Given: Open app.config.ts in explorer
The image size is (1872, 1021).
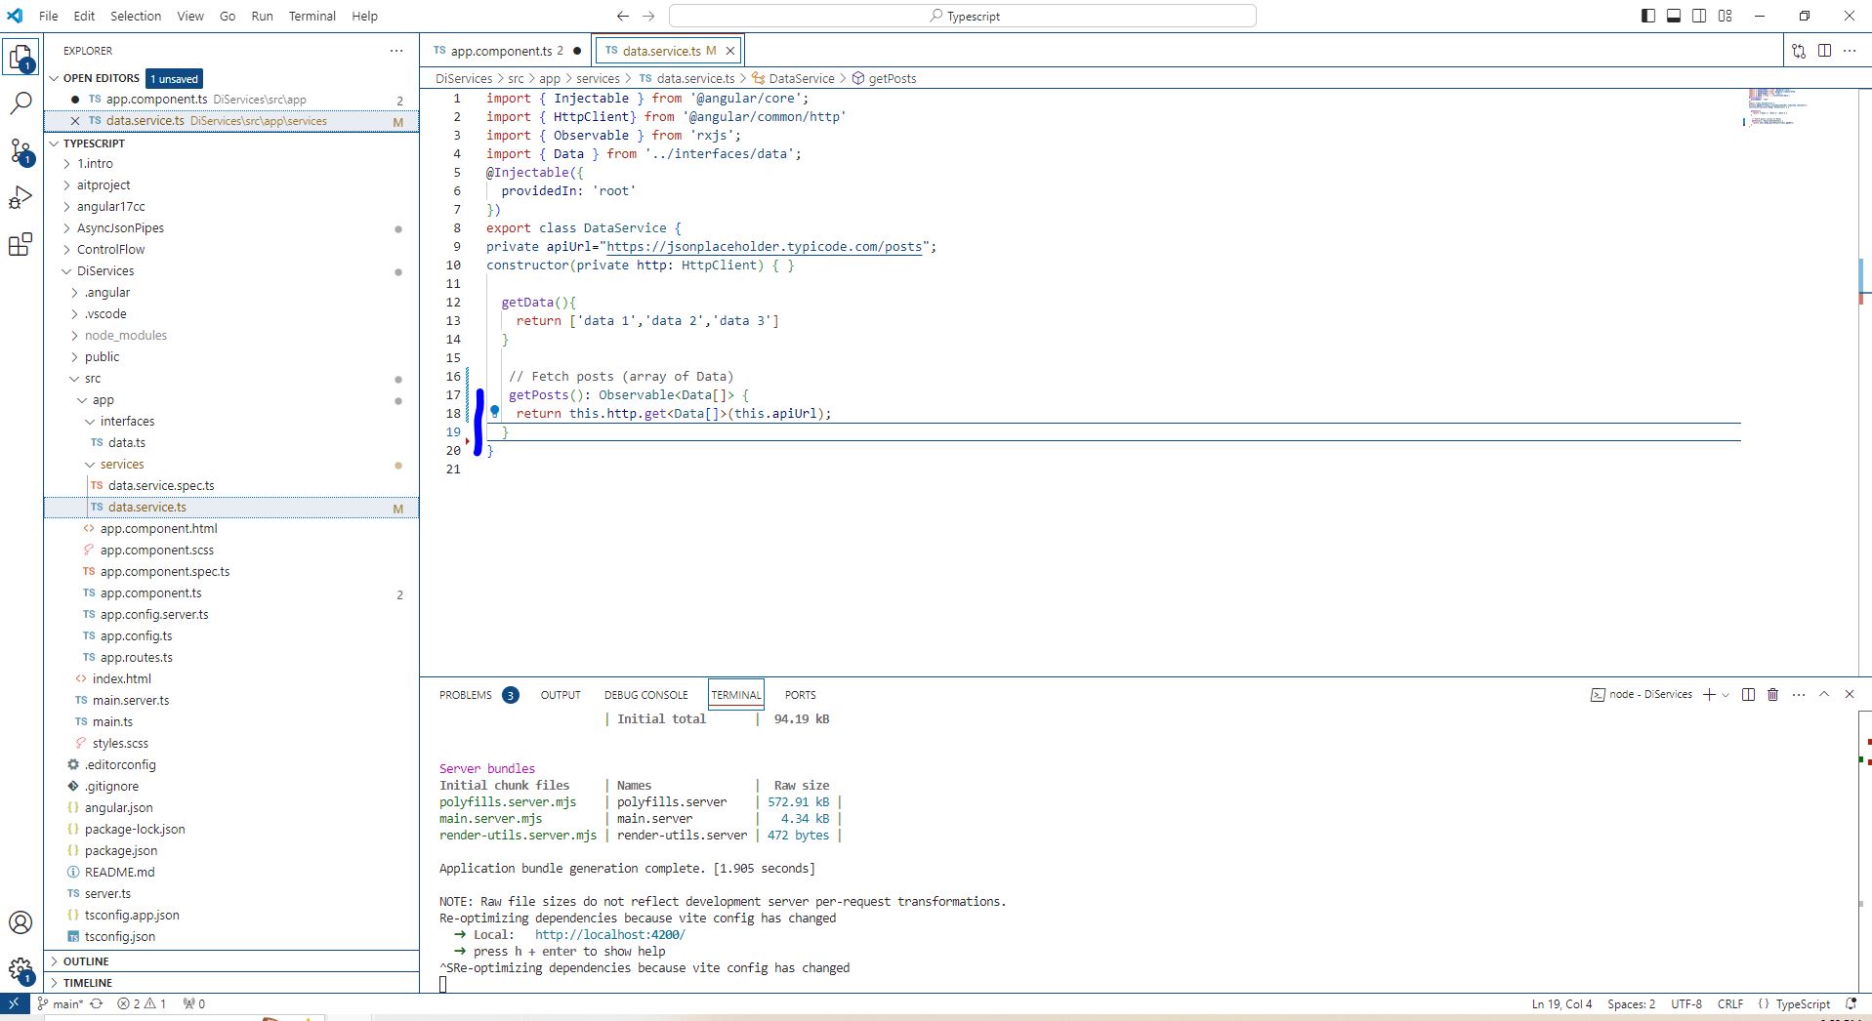Looking at the screenshot, I should (136, 636).
